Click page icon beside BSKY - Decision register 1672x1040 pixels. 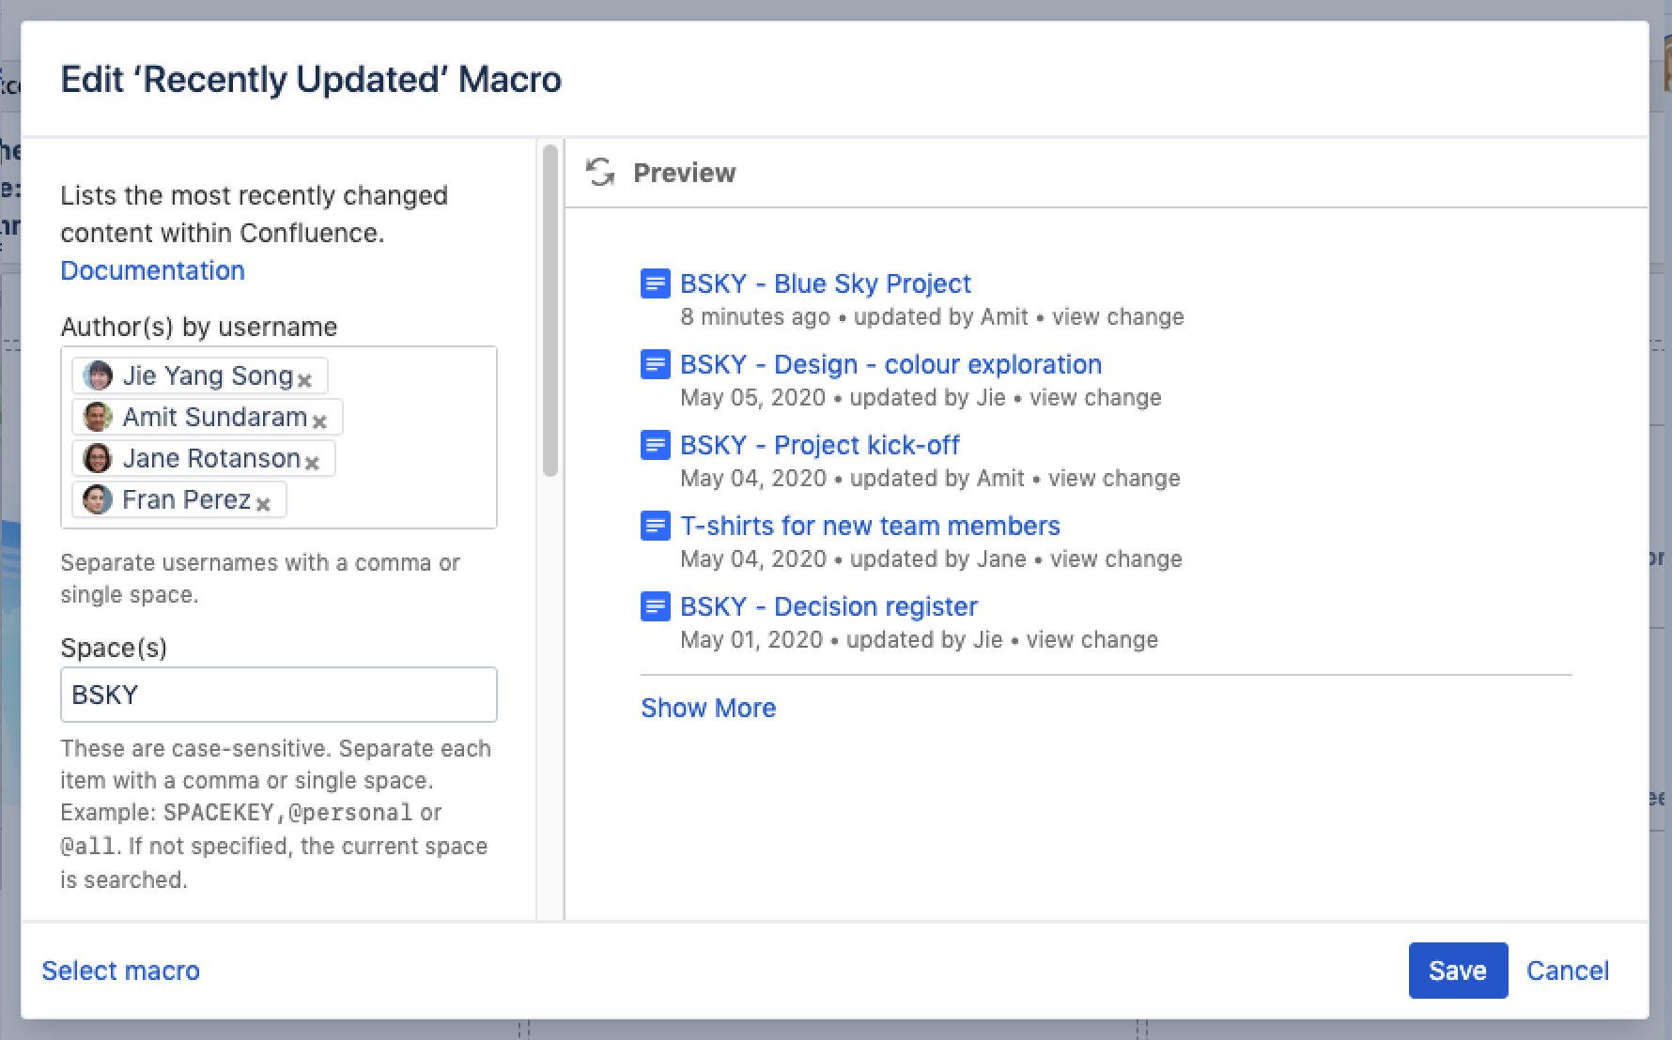tap(655, 606)
